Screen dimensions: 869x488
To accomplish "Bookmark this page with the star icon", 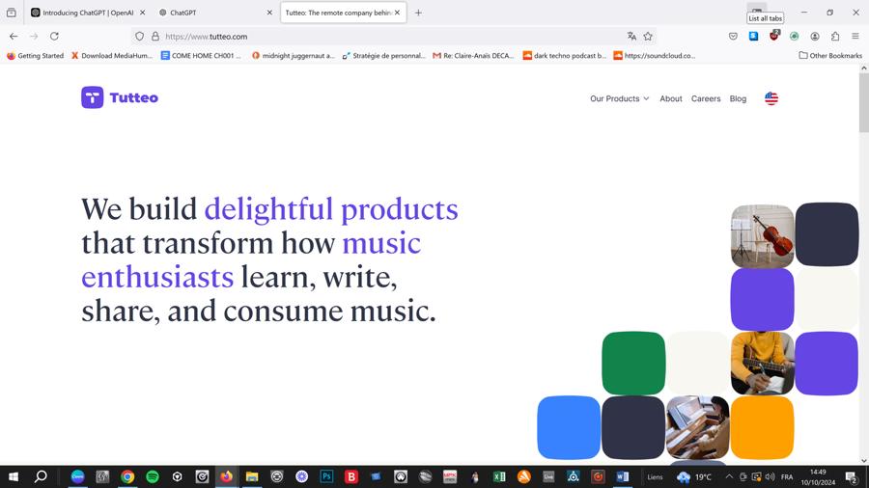I will point(648,37).
